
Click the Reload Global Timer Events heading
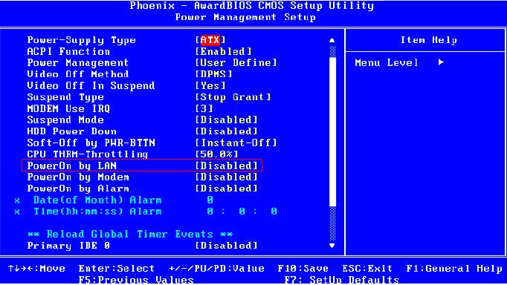click(x=130, y=234)
